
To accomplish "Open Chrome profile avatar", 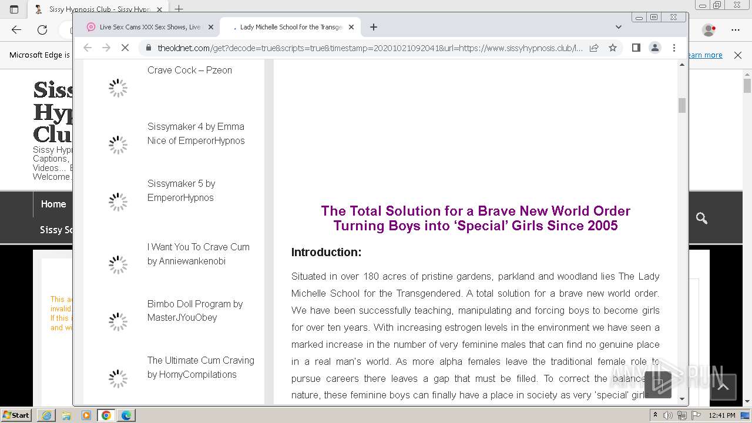I will point(655,48).
